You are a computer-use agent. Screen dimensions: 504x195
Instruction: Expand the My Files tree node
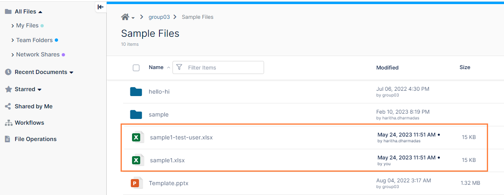[13, 26]
